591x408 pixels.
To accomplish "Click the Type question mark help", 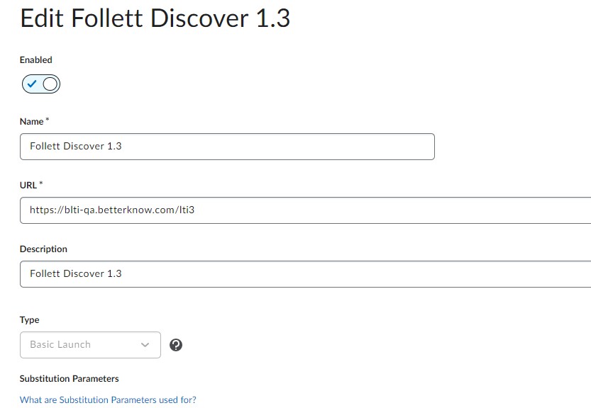I will [175, 345].
